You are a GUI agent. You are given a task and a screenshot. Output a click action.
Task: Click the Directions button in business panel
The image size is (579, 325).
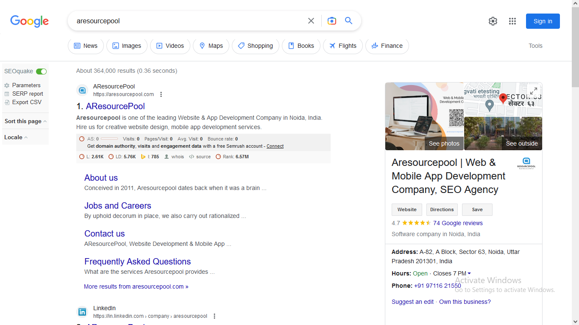click(442, 209)
